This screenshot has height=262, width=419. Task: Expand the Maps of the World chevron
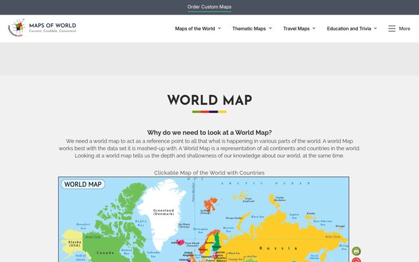[x=219, y=28]
